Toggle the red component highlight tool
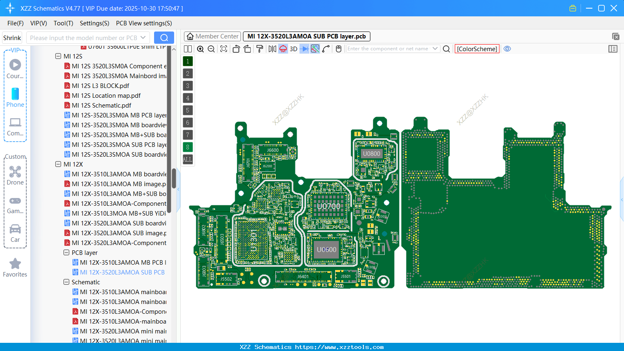Screen dimensions: 624x351 click(283, 49)
